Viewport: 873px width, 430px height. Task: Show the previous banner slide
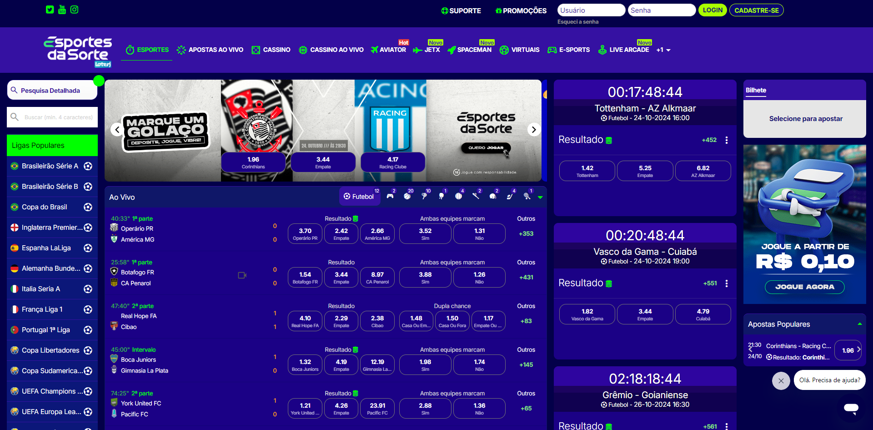[x=117, y=130]
